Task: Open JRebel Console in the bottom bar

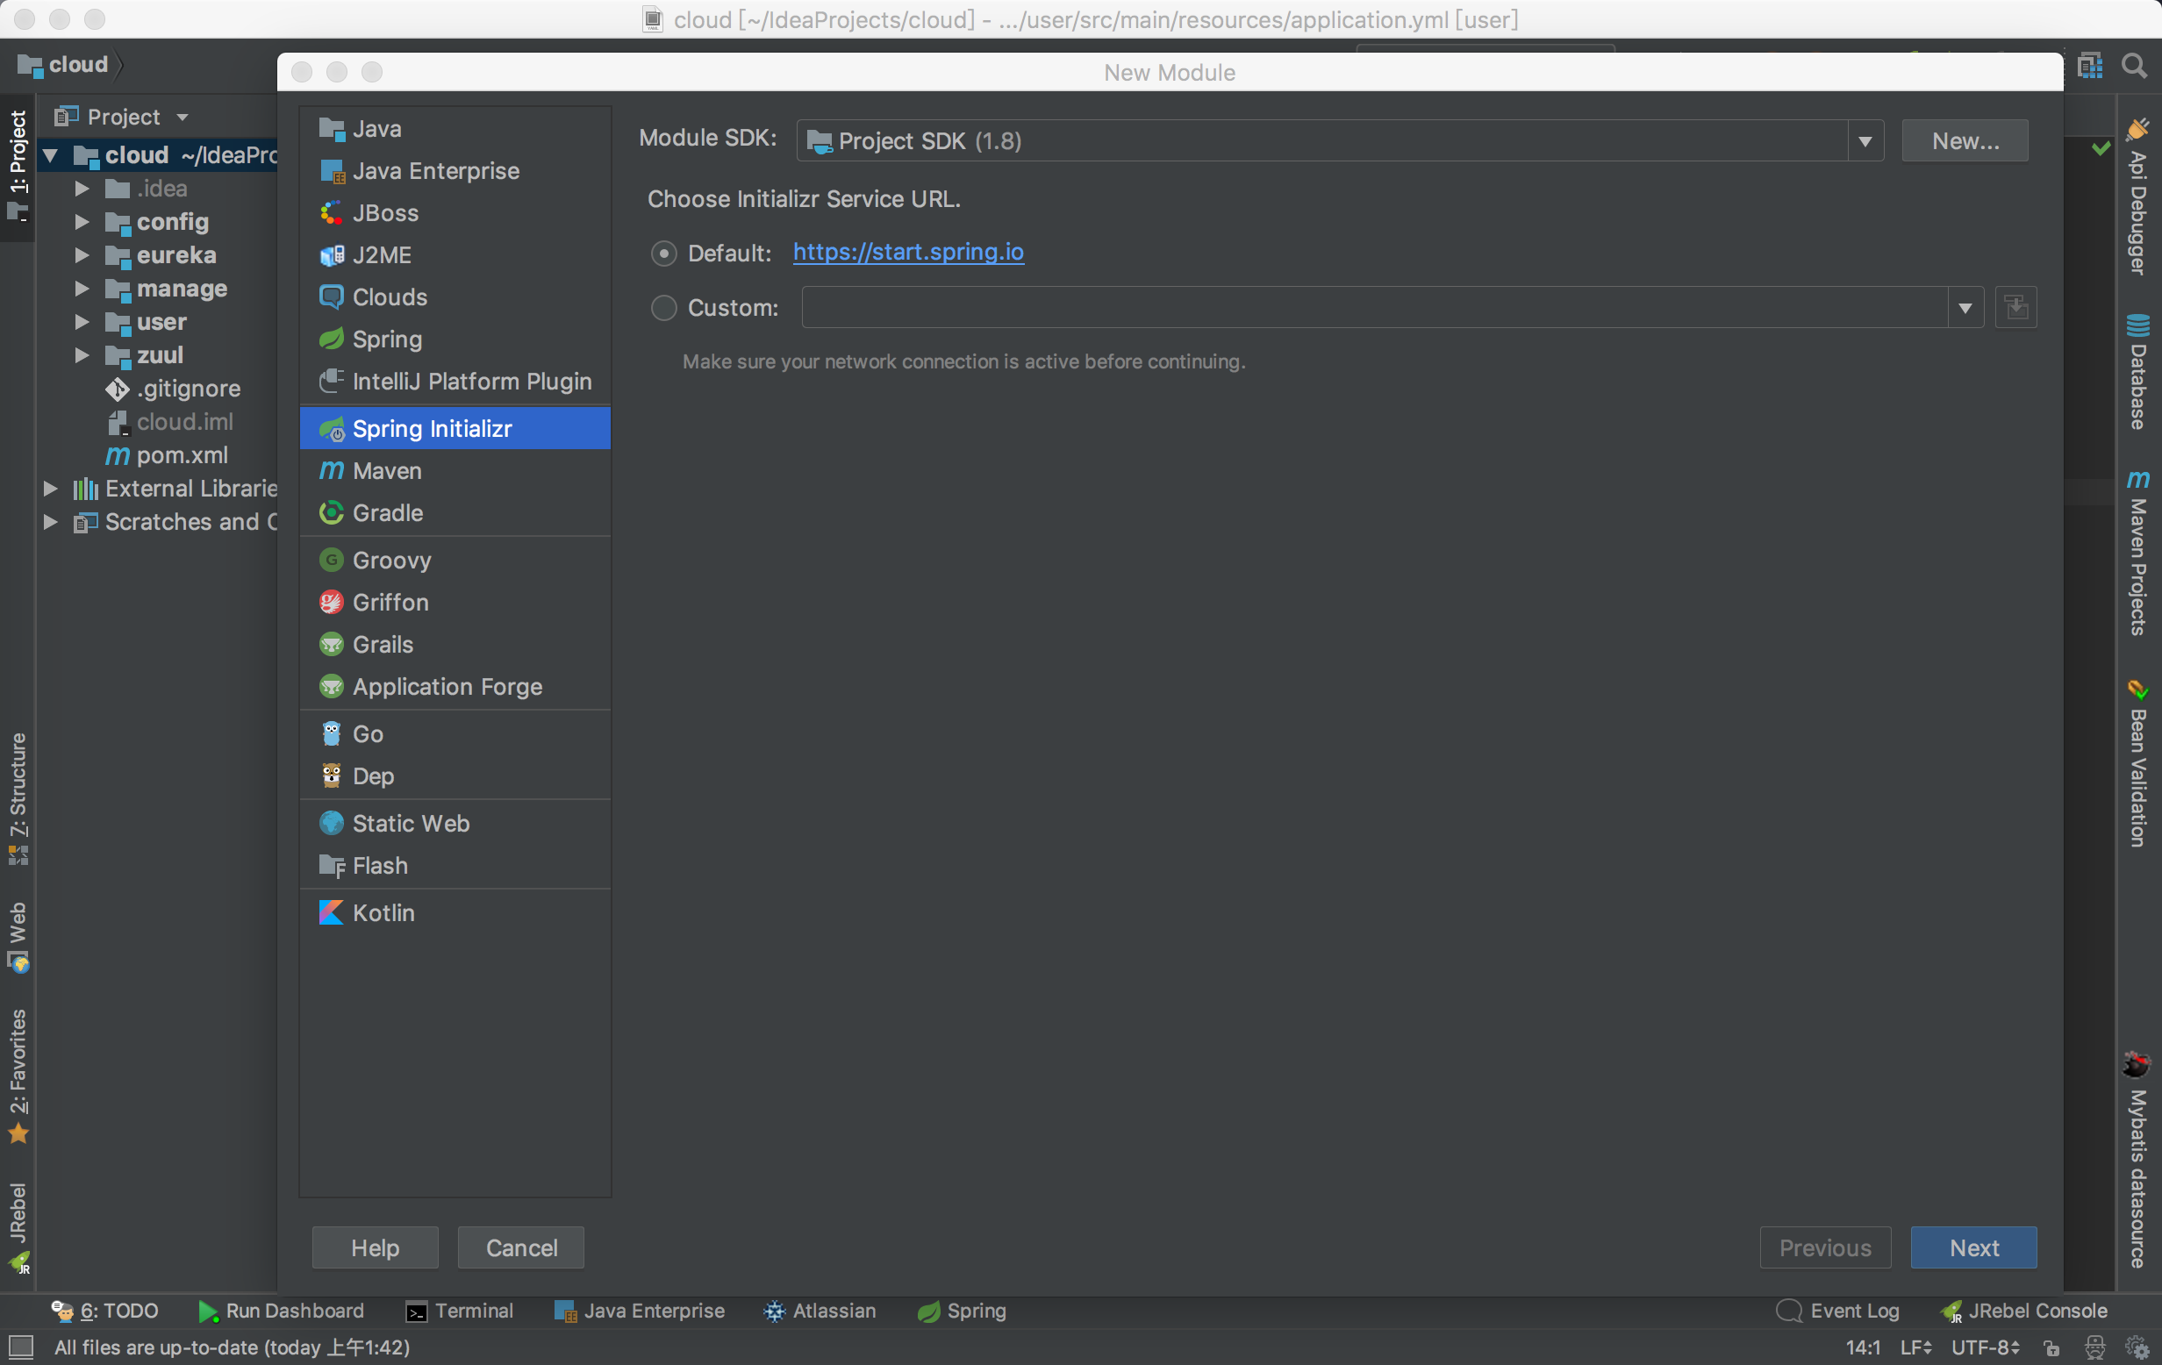Action: (x=2023, y=1311)
